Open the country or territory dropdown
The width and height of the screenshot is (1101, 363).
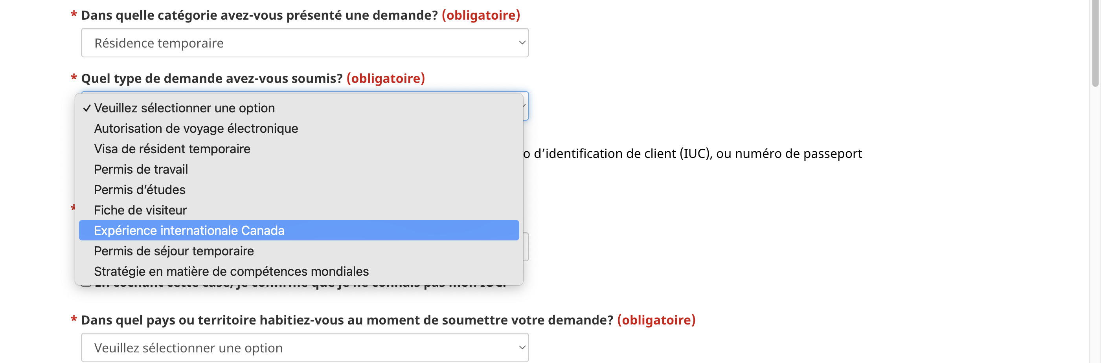tap(304, 348)
